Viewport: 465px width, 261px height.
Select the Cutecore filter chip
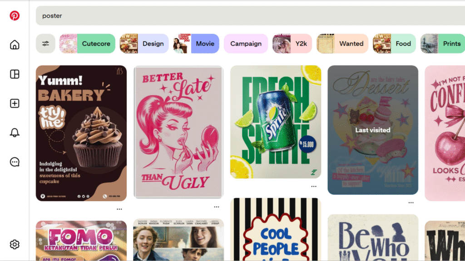pyautogui.click(x=87, y=43)
